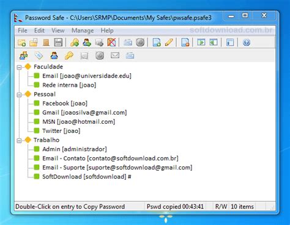Select the Email - Suporte entry
This screenshot has height=225, width=290.
[x=117, y=167]
